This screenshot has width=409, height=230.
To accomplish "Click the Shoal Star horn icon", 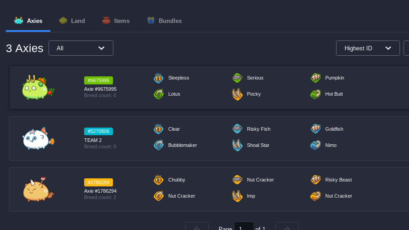I will (238, 145).
